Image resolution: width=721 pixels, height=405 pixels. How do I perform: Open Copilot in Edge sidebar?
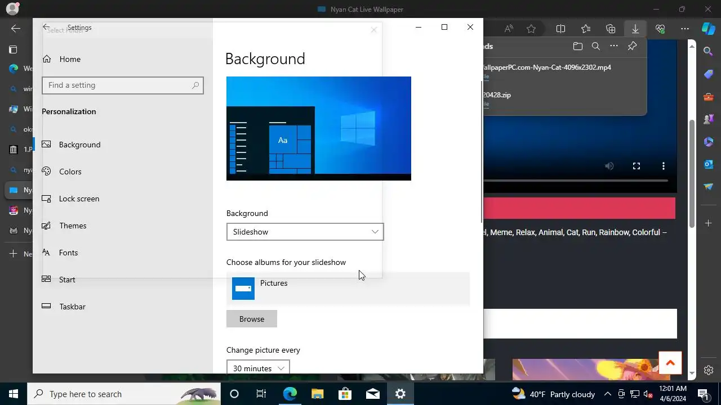coord(709,29)
